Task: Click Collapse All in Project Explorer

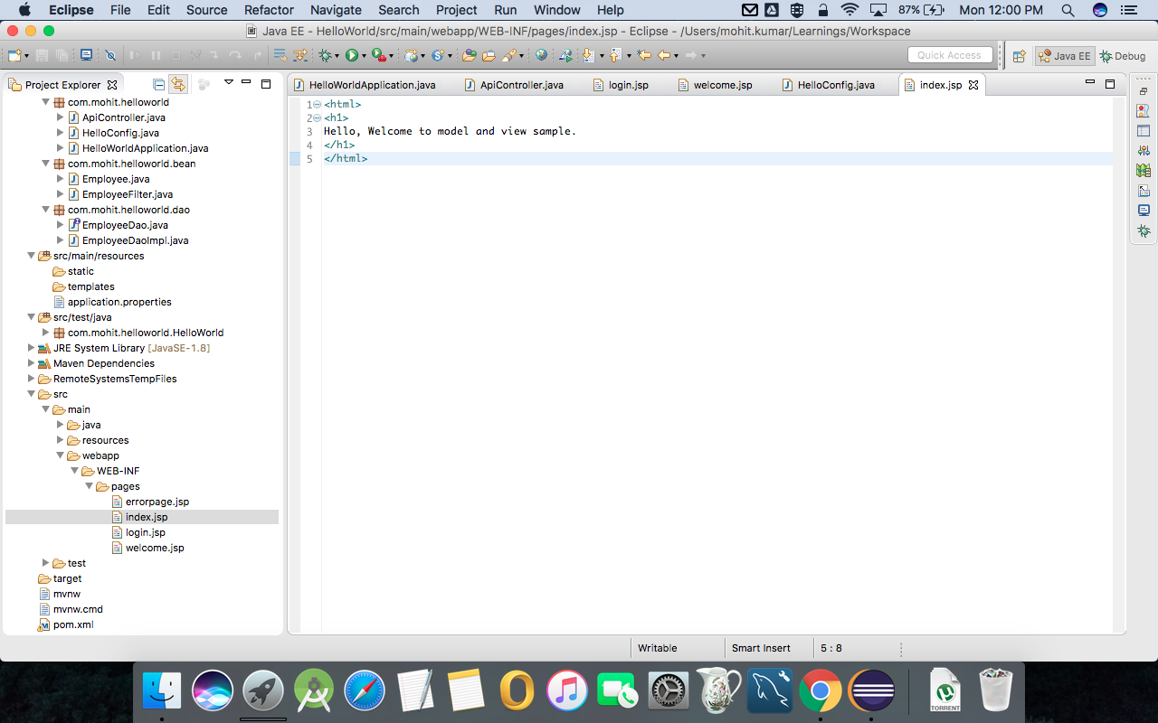Action: [158, 84]
